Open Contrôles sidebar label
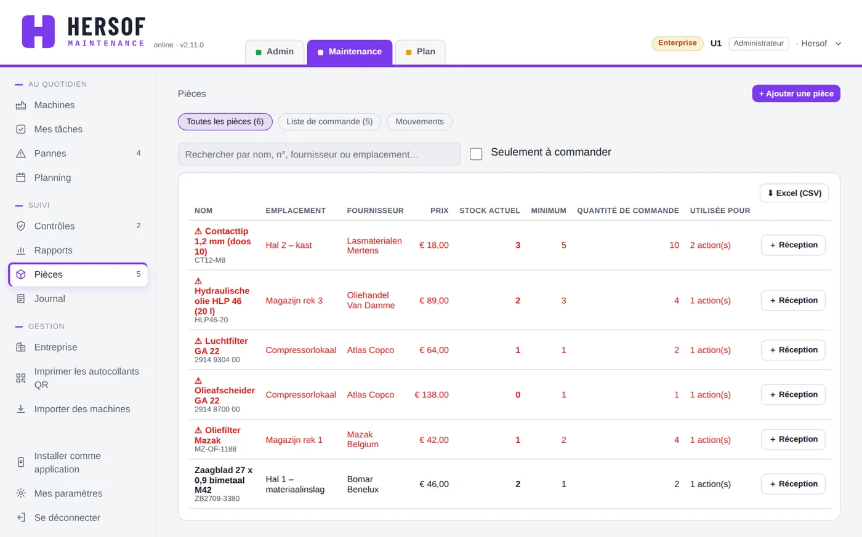This screenshot has height=537, width=862. (x=54, y=226)
